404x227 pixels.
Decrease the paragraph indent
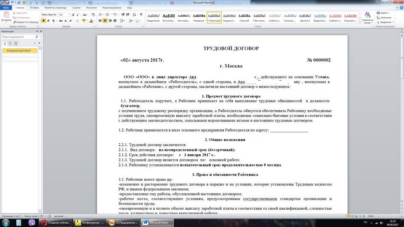(x=123, y=15)
